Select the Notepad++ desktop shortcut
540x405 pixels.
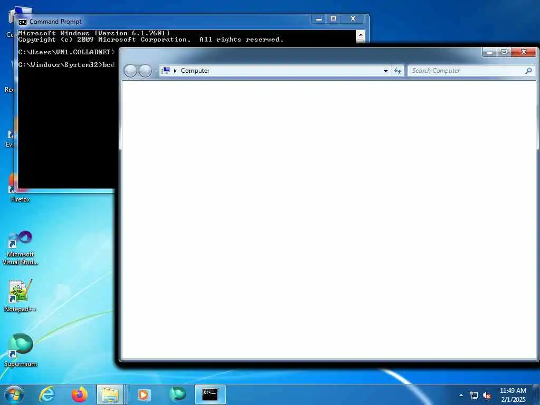click(21, 295)
